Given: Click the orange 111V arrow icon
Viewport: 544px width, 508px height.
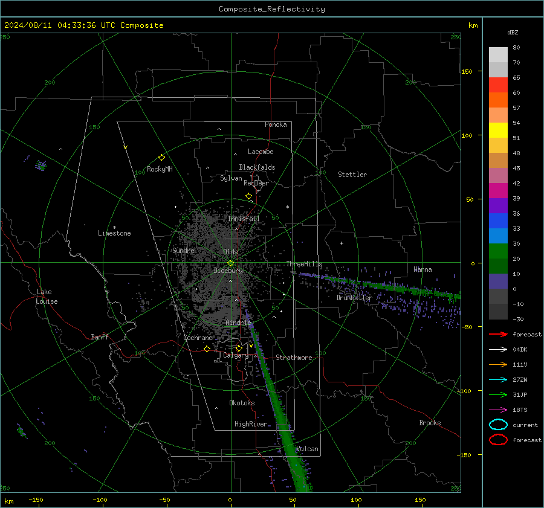Looking at the screenshot, I should [498, 364].
